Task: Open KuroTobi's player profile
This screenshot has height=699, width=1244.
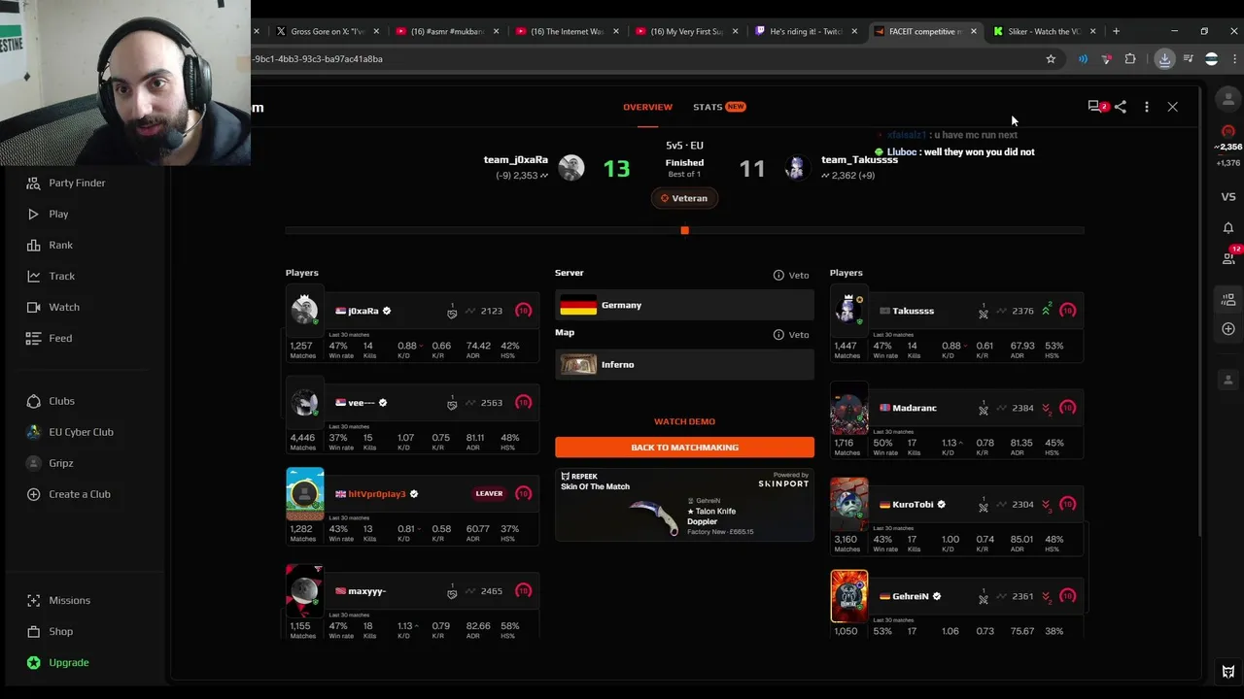Action: pos(912,504)
